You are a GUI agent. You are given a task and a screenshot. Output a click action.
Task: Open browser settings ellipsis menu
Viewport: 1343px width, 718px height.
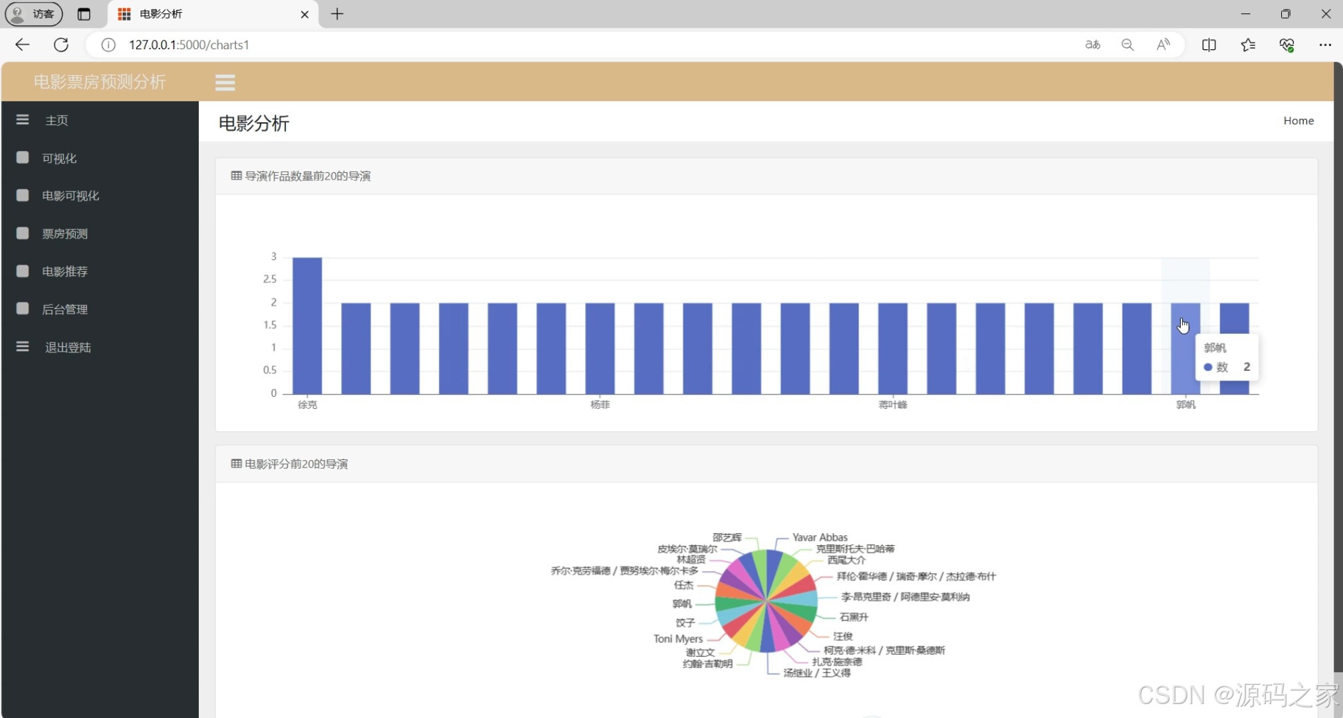[1324, 45]
